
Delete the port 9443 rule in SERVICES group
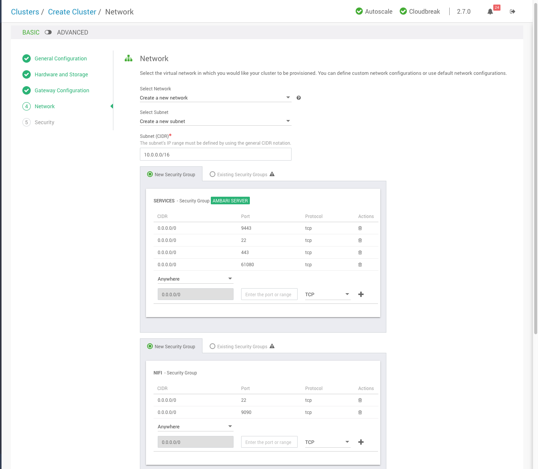click(359, 228)
